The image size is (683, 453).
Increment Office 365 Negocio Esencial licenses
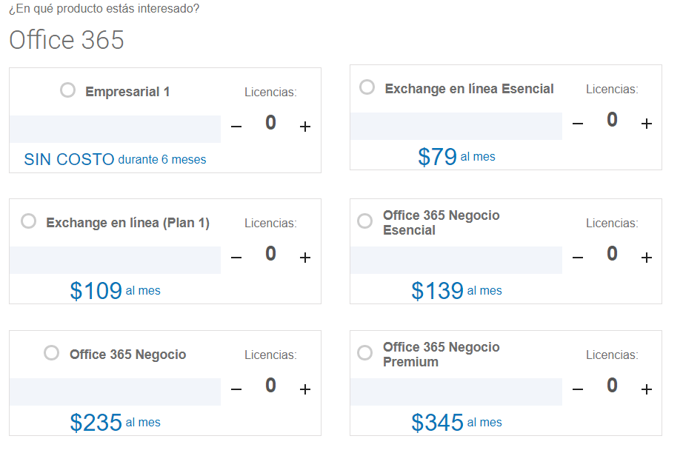(647, 258)
